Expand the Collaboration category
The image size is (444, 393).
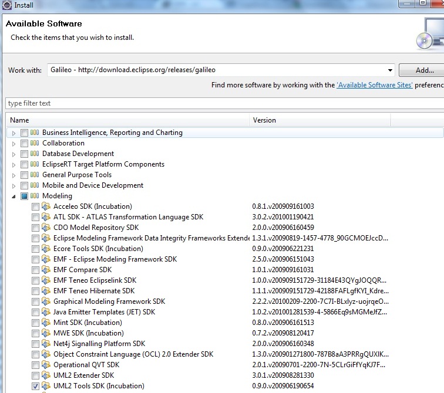click(x=14, y=144)
